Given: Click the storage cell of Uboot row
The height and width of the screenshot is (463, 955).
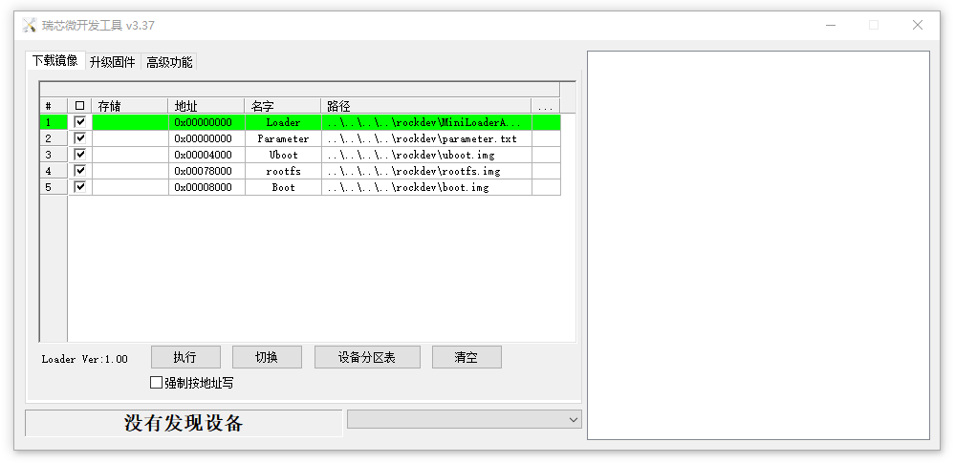Looking at the screenshot, I should click(130, 155).
